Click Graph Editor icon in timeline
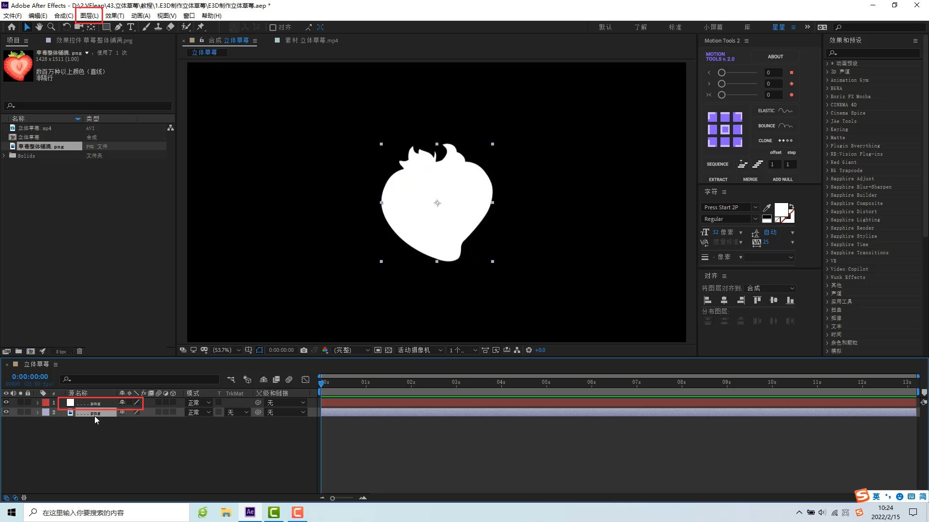Screen dimensions: 929x522 tap(305, 379)
